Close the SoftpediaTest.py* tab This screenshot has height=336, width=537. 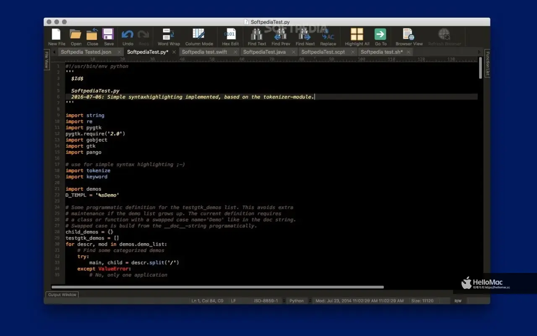pyautogui.click(x=174, y=52)
